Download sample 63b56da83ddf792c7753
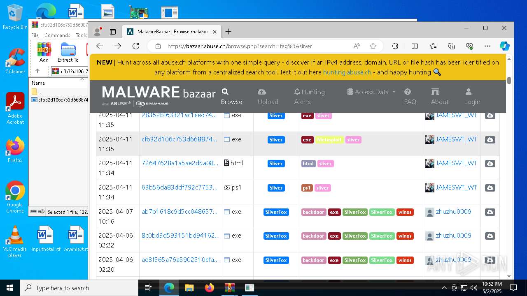 click(490, 188)
